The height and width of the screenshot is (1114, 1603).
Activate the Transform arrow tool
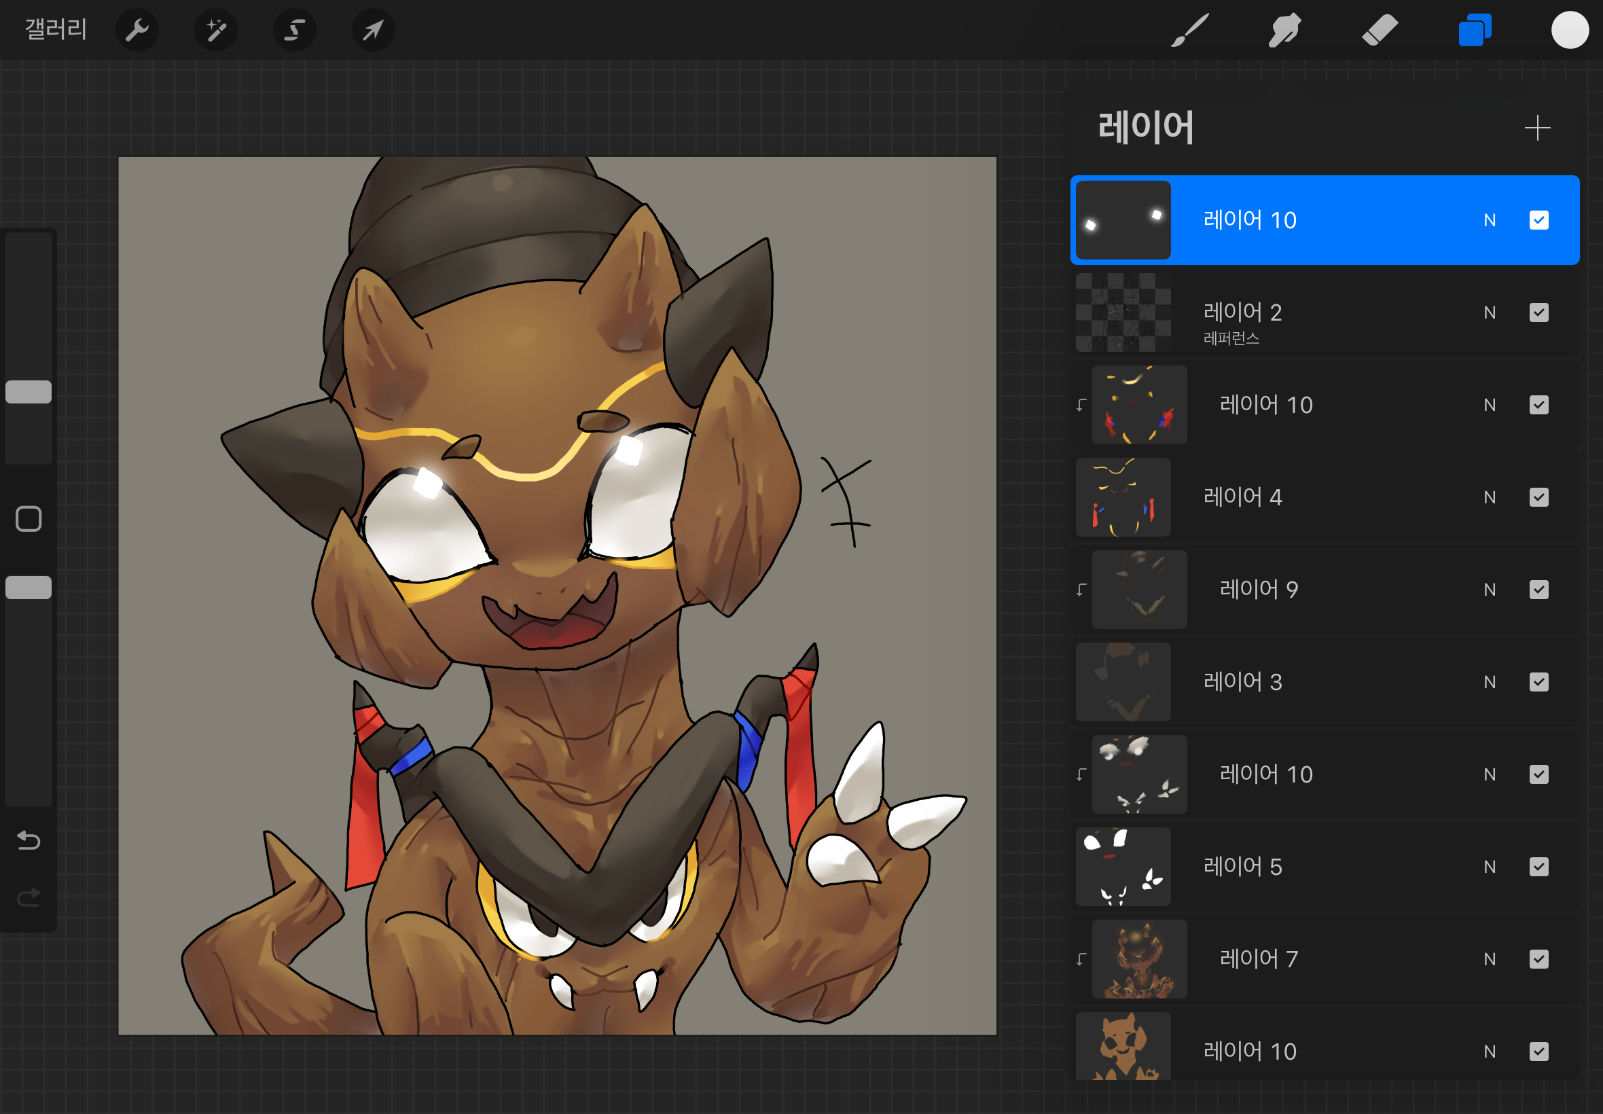(x=374, y=30)
